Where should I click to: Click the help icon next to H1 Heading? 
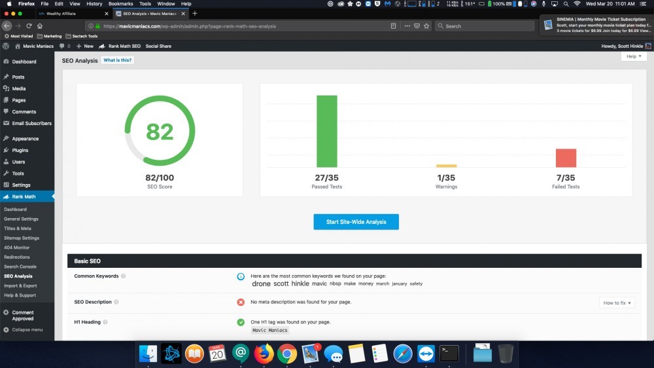105,322
